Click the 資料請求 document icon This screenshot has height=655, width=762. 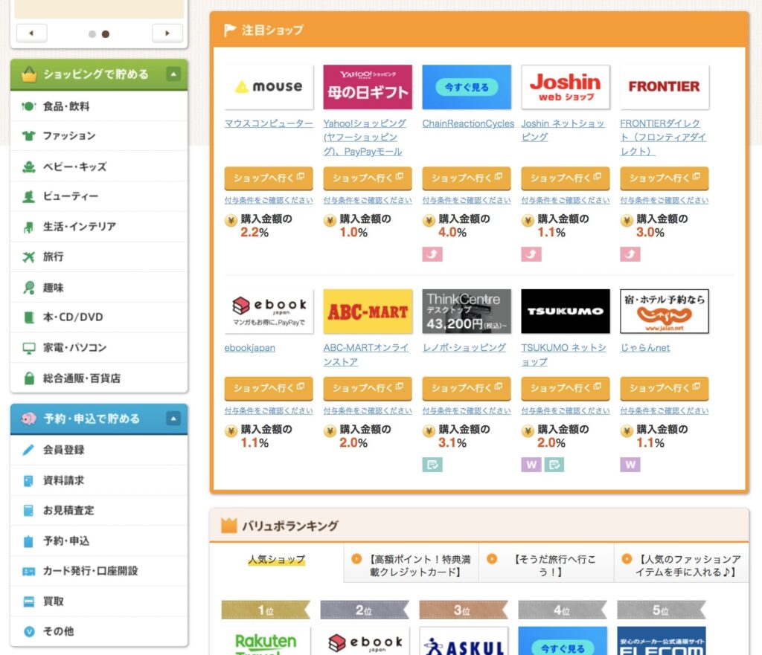click(x=29, y=481)
